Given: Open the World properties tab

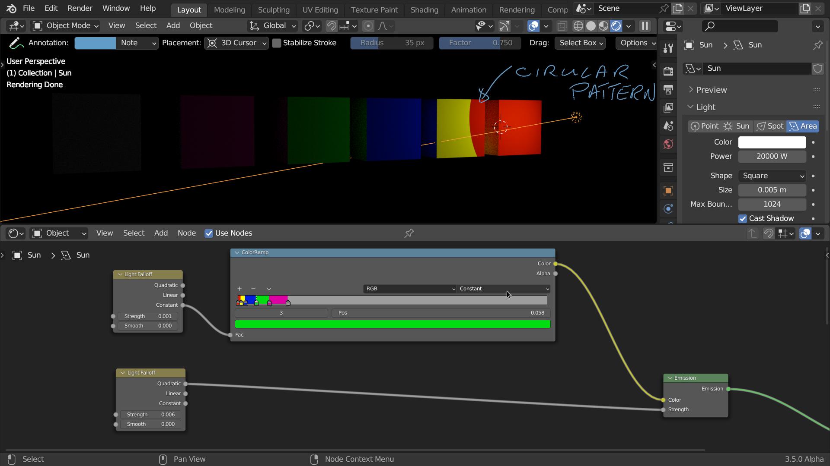Looking at the screenshot, I should [668, 145].
